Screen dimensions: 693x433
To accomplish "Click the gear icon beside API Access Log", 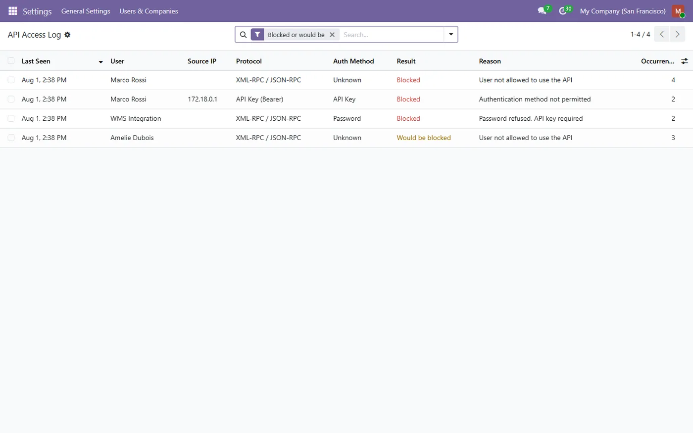I will 67,35.
